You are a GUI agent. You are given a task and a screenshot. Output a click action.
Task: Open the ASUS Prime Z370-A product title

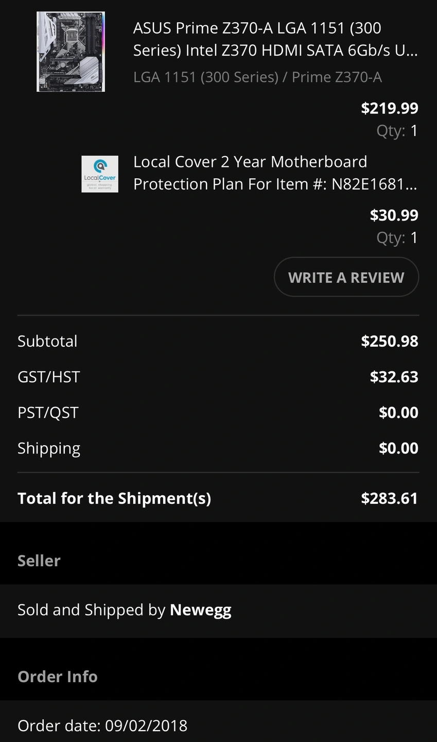[275, 39]
